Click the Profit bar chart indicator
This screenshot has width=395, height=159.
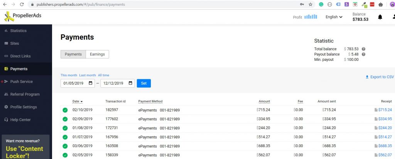click(x=311, y=17)
